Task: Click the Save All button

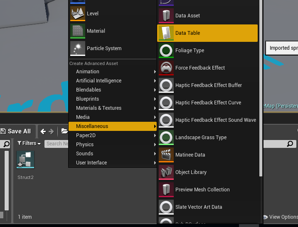Action: click(x=16, y=131)
